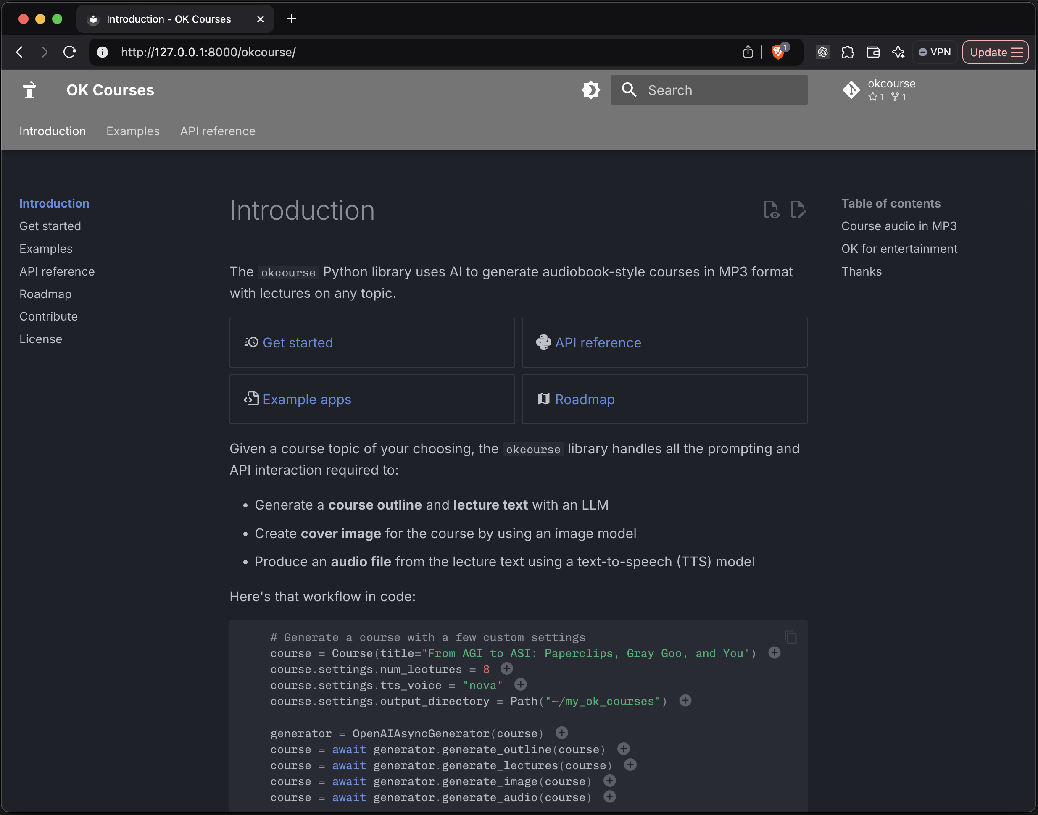Screen dimensions: 1038x815
Task: Toggle the VPN button
Action: coord(935,52)
